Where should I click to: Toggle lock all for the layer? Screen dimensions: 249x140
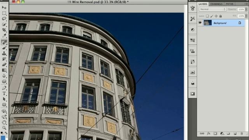[x=221, y=16]
